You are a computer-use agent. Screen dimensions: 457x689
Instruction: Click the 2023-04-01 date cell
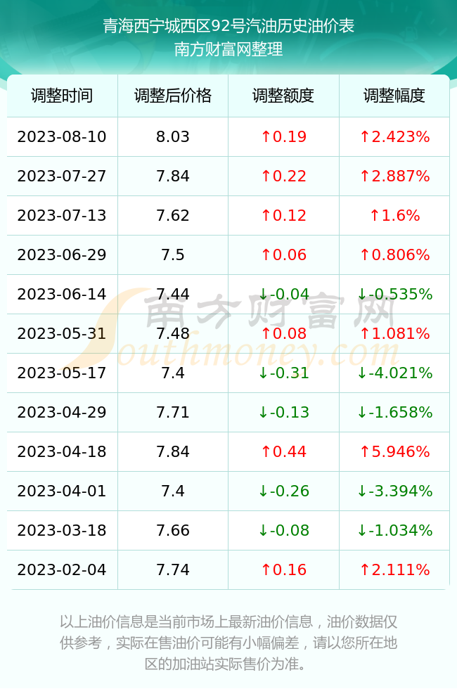pyautogui.click(x=62, y=491)
